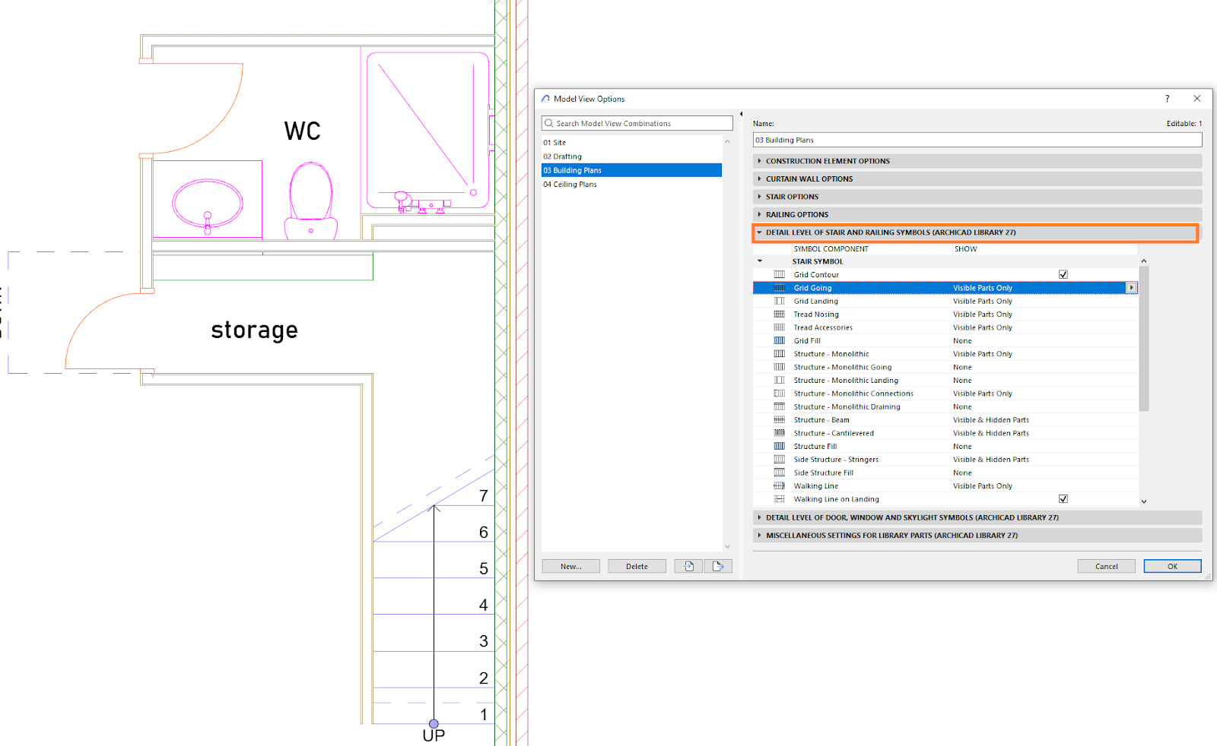
Task: Click the Grid Fill symbol icon
Action: [x=780, y=340]
